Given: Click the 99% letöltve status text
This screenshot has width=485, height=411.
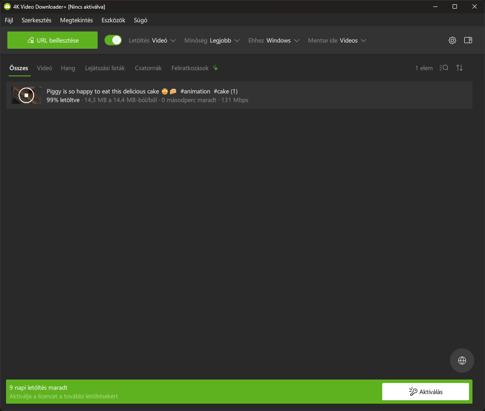Looking at the screenshot, I should [x=63, y=100].
